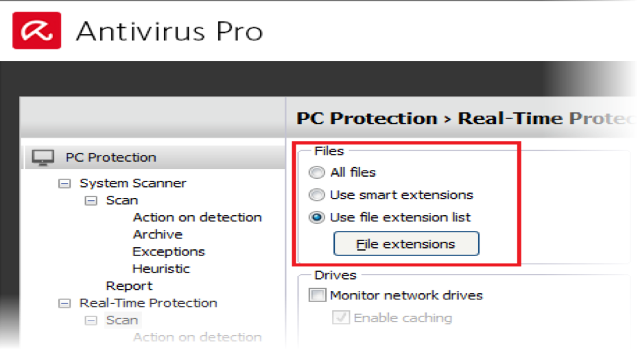This screenshot has width=638, height=350.
Task: Select Real-Time Protection in the tree
Action: 147,303
